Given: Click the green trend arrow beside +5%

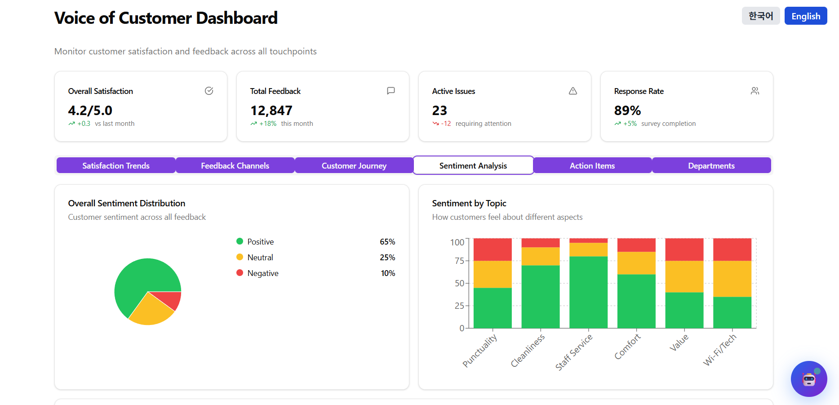Looking at the screenshot, I should coord(617,123).
